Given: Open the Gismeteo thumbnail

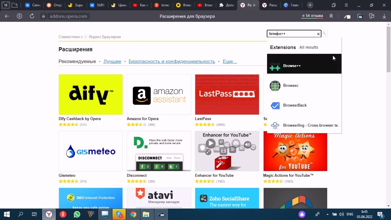Looking at the screenshot, I should [90, 151].
